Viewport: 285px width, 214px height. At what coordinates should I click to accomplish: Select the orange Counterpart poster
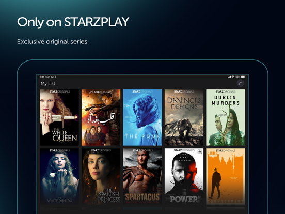coord(226,176)
